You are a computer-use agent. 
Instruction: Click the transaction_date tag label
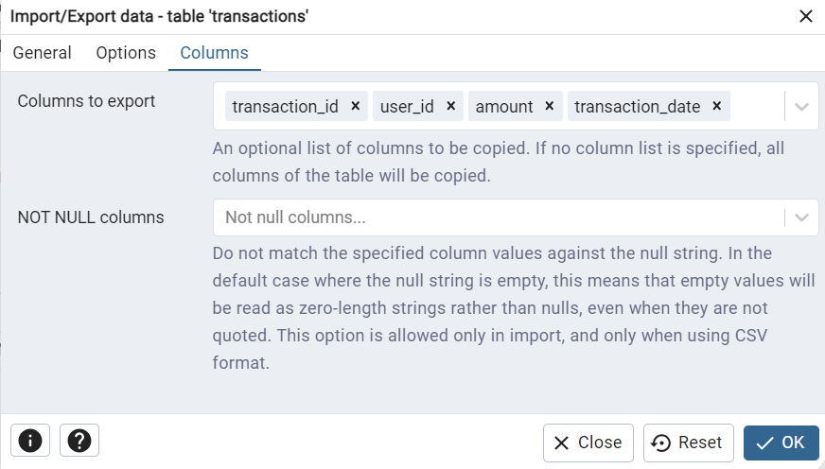click(637, 107)
